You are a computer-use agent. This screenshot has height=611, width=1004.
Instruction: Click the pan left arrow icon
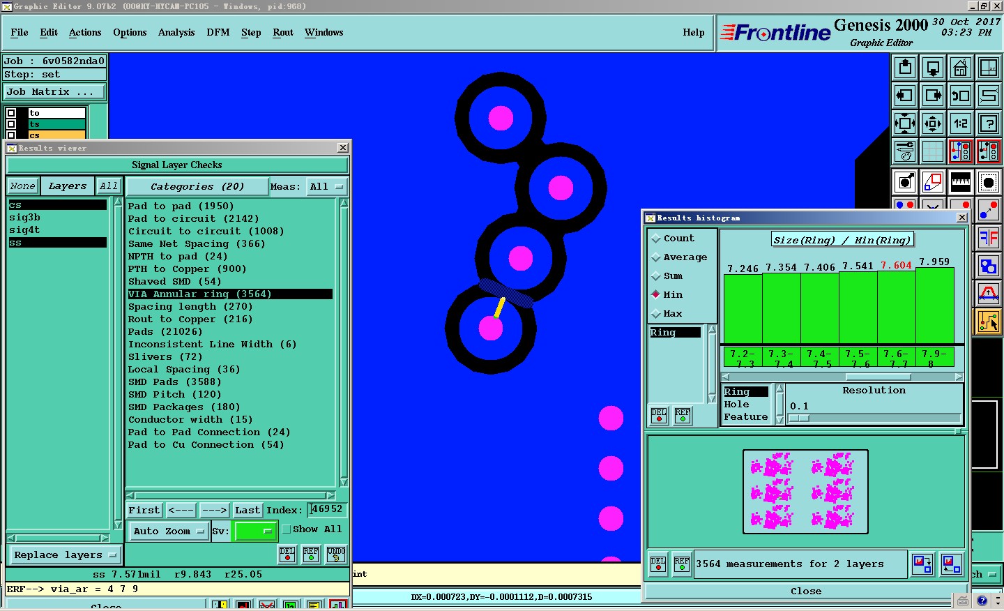(x=905, y=96)
